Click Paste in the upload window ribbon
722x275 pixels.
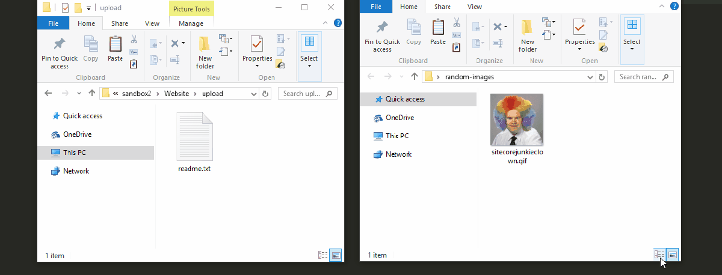pos(115,49)
